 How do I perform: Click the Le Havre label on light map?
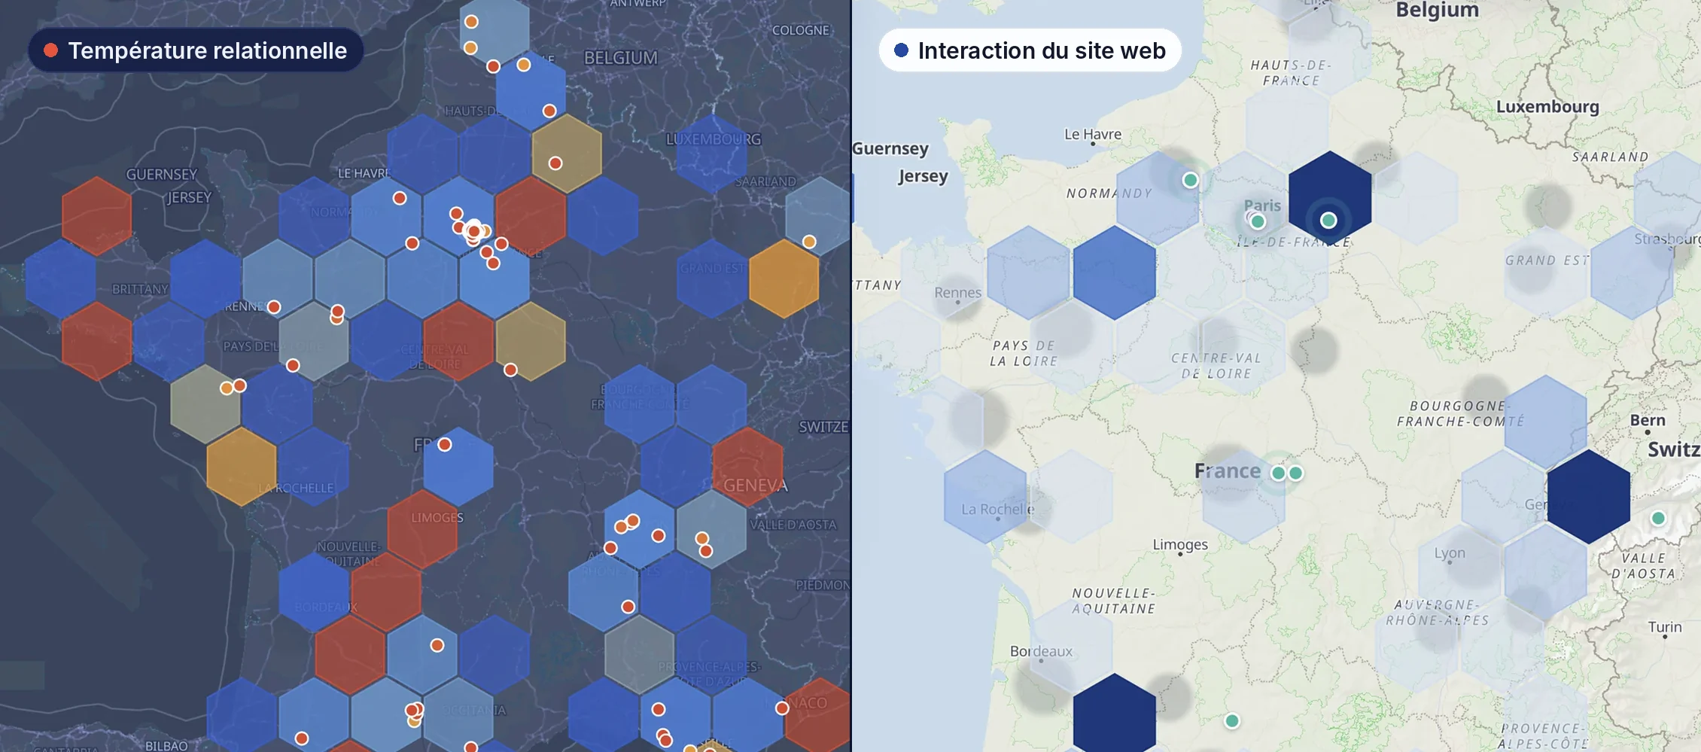1093,134
